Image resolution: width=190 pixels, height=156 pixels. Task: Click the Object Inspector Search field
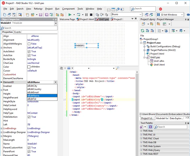point(29,28)
